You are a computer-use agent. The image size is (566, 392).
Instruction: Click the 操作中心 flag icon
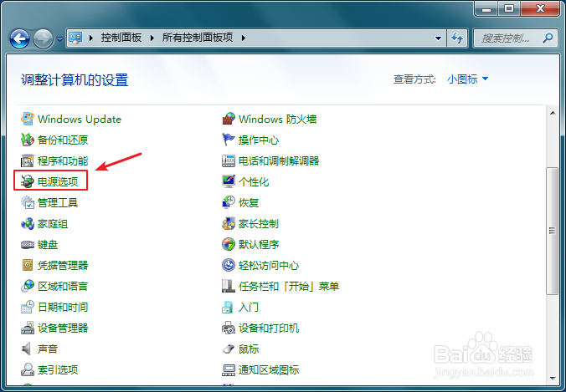(229, 140)
